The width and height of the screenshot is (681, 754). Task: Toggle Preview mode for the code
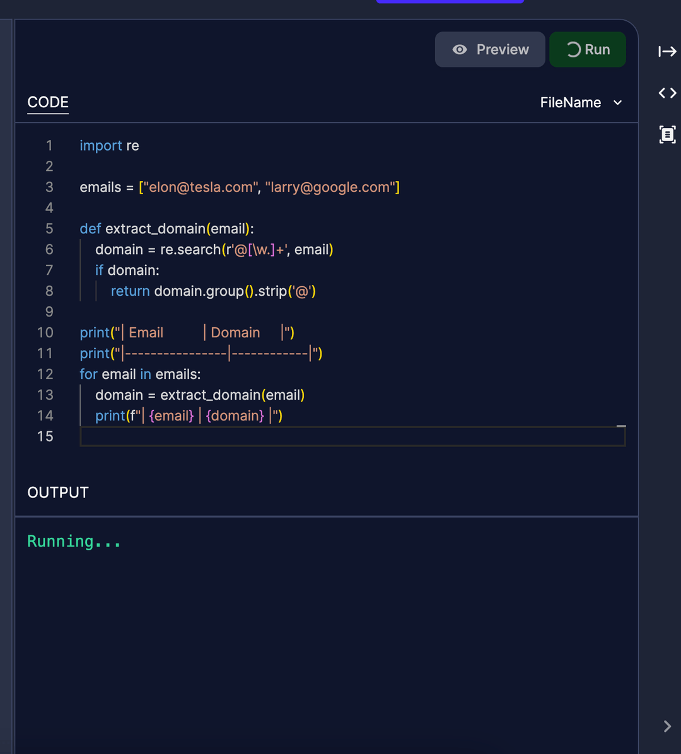coord(489,49)
